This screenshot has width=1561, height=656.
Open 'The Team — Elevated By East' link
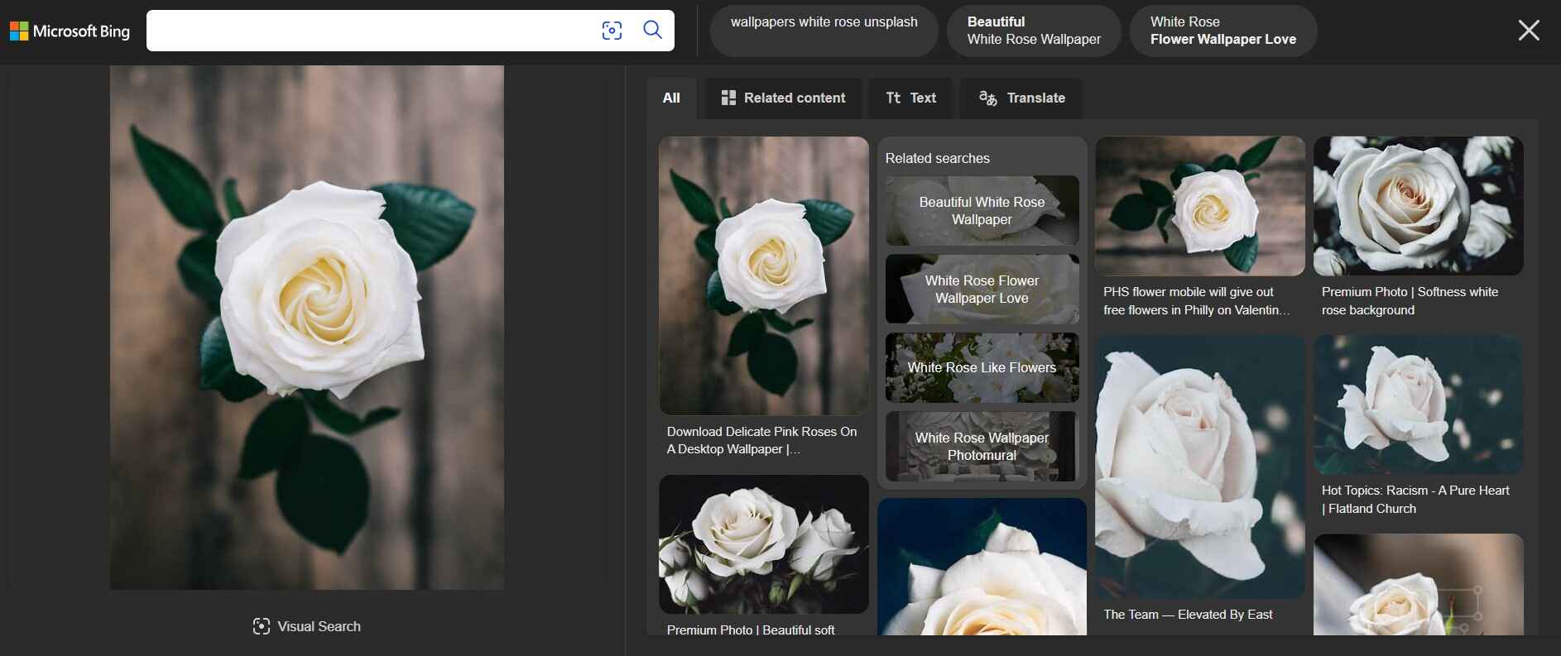click(1188, 615)
